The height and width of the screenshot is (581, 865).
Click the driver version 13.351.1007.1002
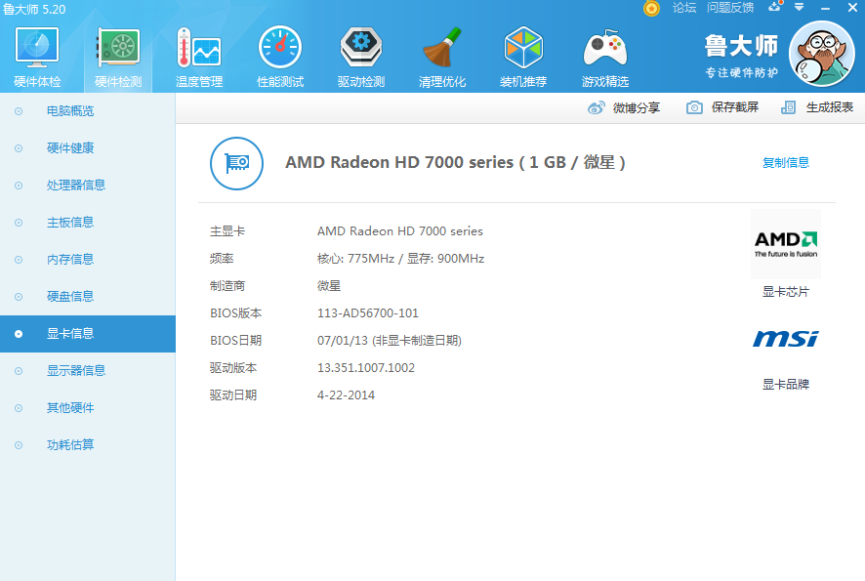tap(366, 368)
